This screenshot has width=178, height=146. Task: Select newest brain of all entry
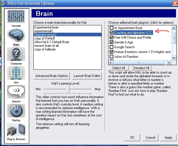pyautogui.click(x=67, y=46)
